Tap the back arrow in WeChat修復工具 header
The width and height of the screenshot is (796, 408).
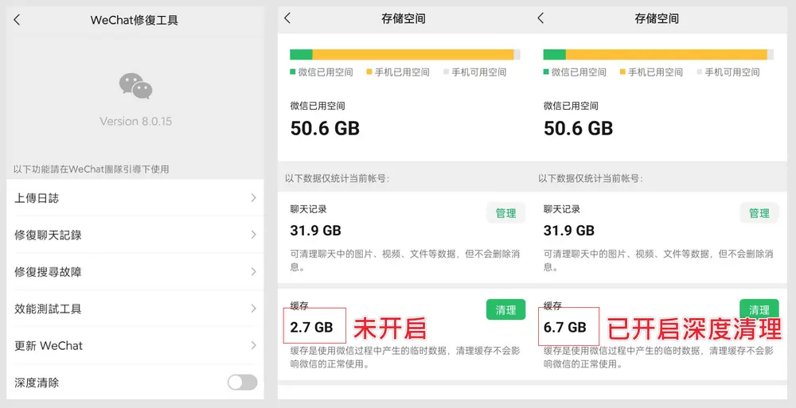tap(17, 20)
